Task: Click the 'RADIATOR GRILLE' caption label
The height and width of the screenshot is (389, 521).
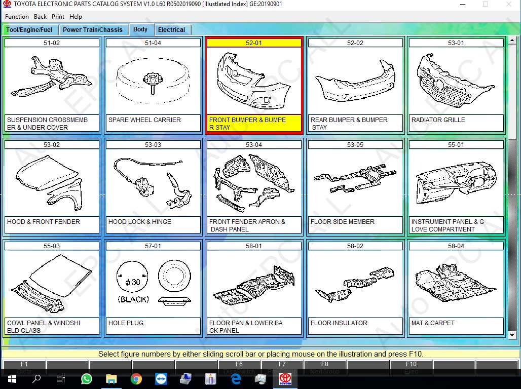Action: click(456, 124)
